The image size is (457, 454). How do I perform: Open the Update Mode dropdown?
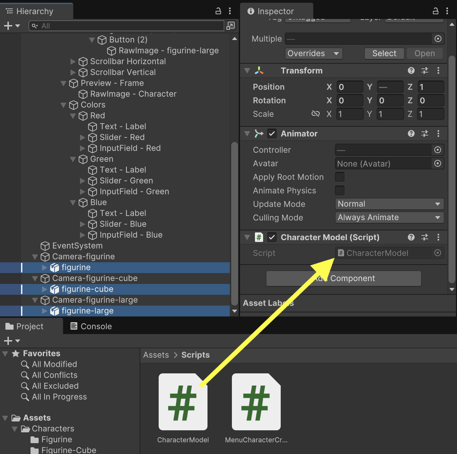[x=389, y=204]
